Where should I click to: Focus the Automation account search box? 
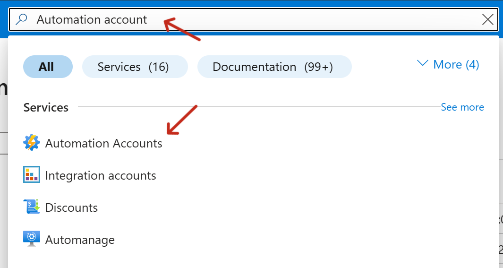236,19
